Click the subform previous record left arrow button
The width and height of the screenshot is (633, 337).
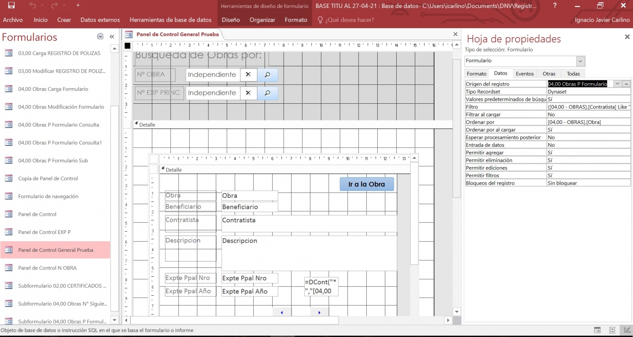(282, 313)
